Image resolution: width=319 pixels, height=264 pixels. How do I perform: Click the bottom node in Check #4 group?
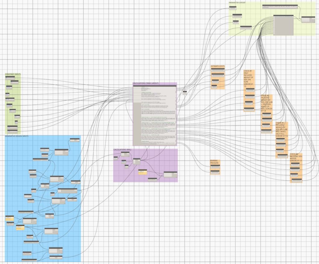tap(296, 180)
